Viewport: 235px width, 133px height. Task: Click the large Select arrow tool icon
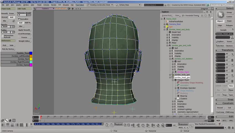(220, 14)
